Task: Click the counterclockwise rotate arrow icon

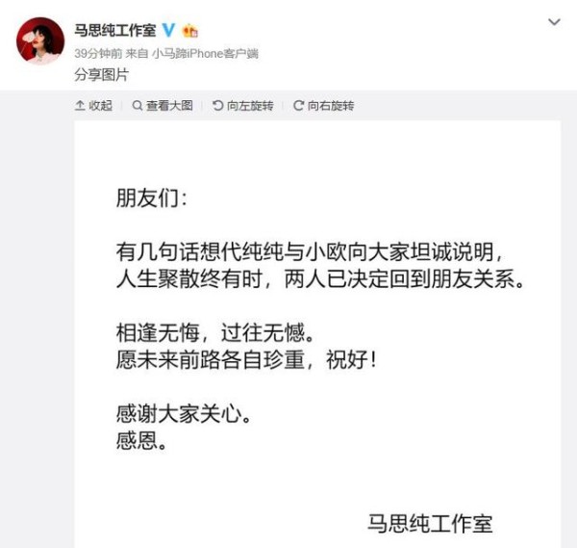Action: pos(218,106)
